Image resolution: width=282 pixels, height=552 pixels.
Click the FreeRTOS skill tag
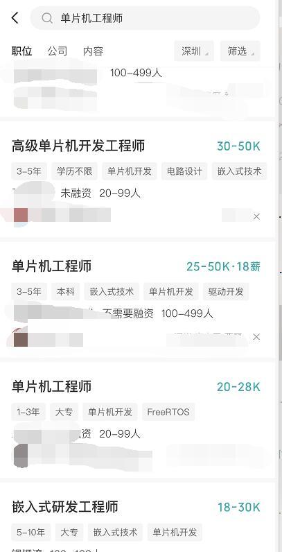point(168,412)
